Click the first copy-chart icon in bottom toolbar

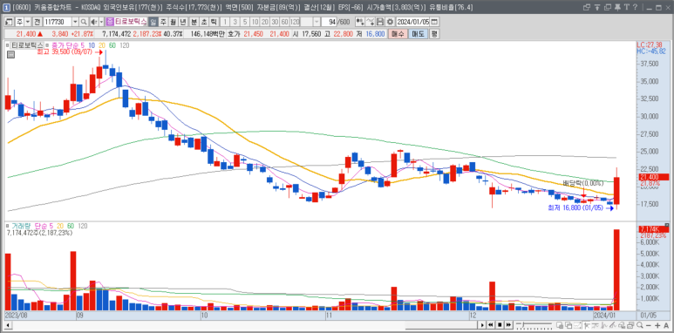[560, 325]
